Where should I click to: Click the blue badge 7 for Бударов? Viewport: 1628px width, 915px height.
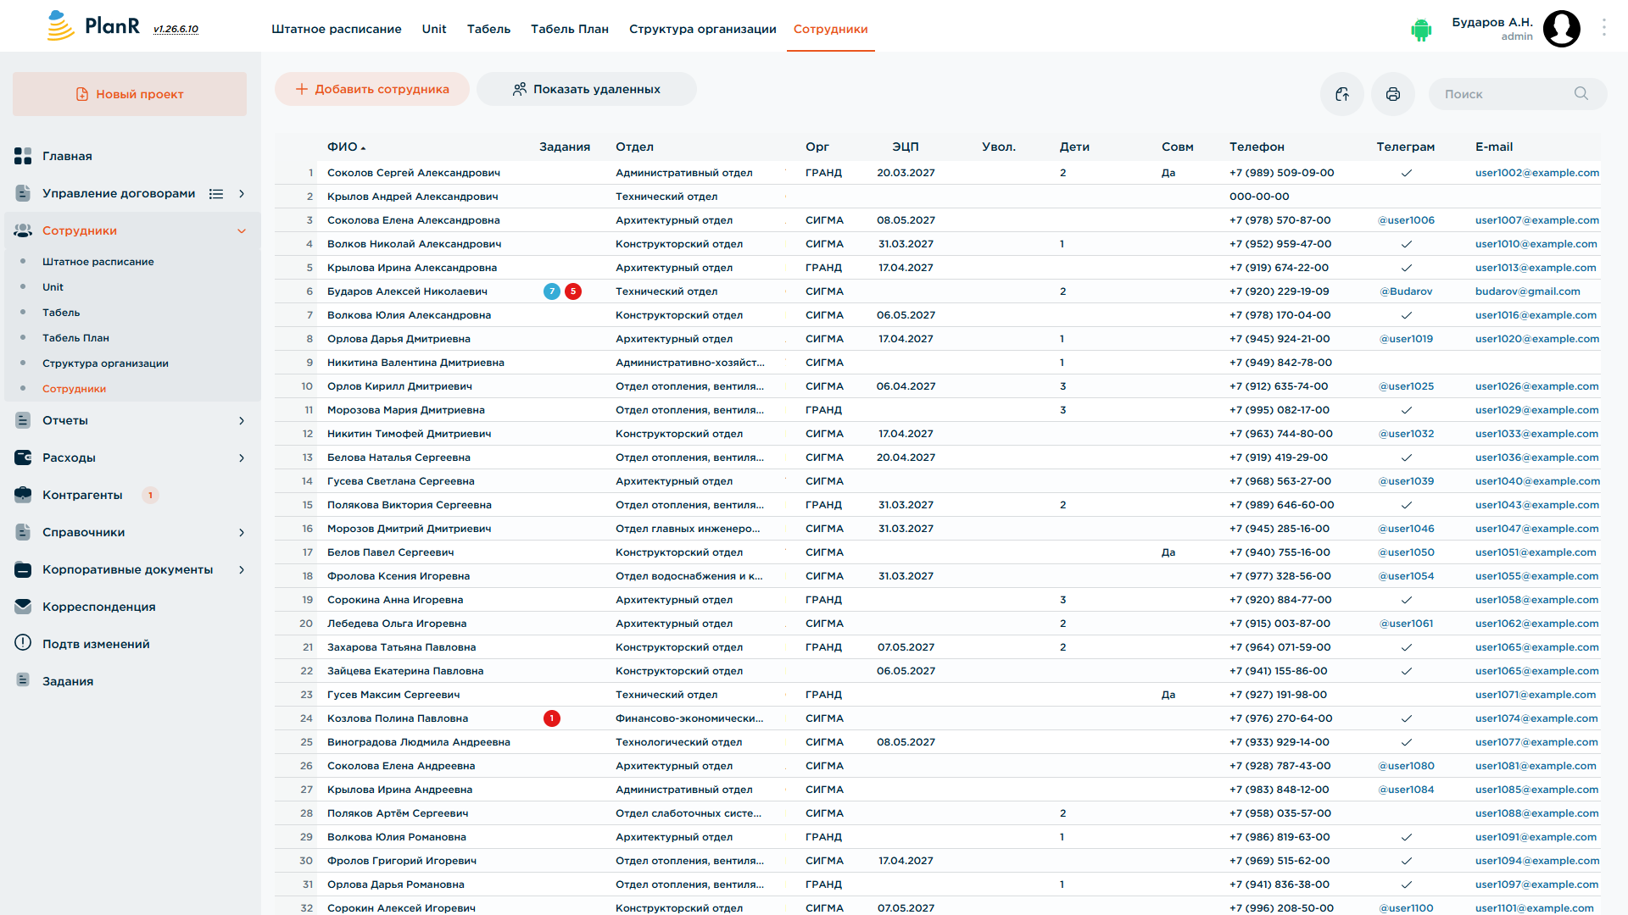552,291
